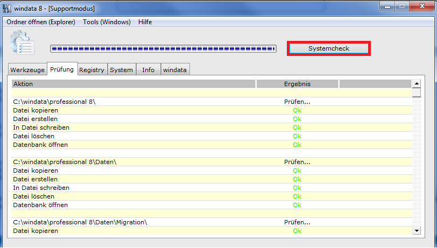Open the Hilfe menu

coord(145,22)
